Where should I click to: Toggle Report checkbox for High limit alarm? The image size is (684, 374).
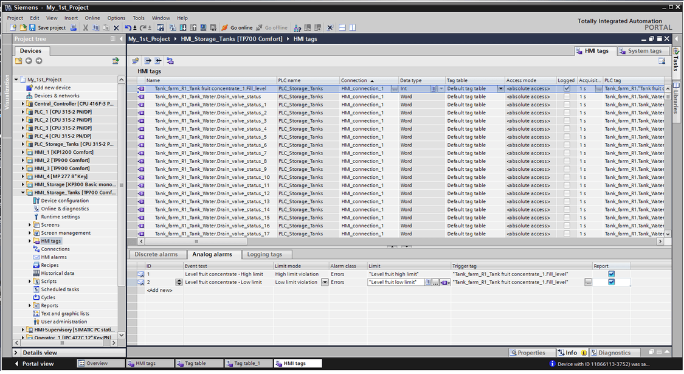click(611, 274)
